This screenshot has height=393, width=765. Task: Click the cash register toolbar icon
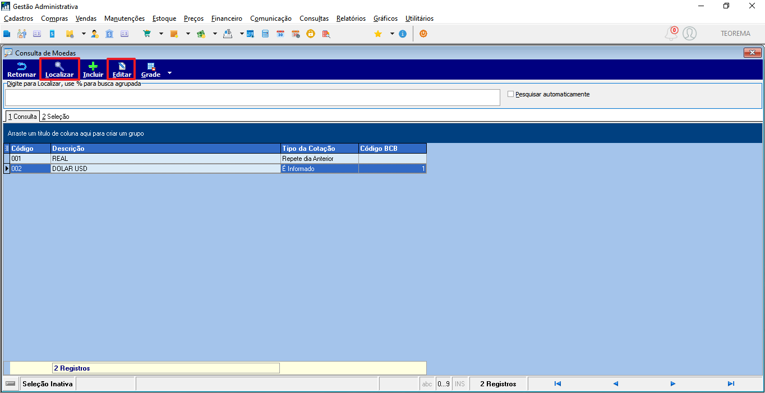228,34
